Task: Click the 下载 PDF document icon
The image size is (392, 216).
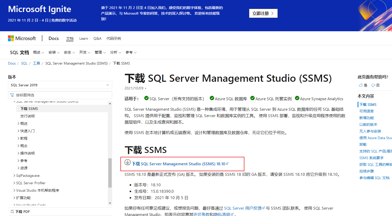Action: click(x=12, y=211)
